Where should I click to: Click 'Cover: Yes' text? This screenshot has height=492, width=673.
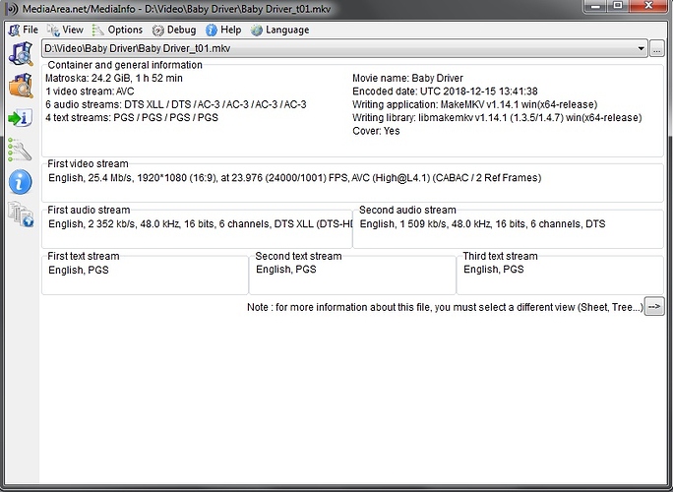pos(376,131)
